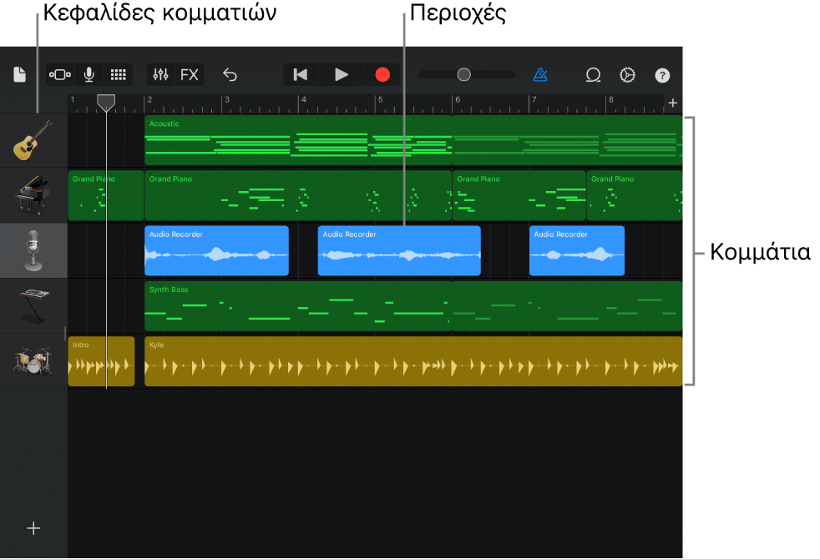
Task: Select the grand piano track header
Action: [33, 195]
